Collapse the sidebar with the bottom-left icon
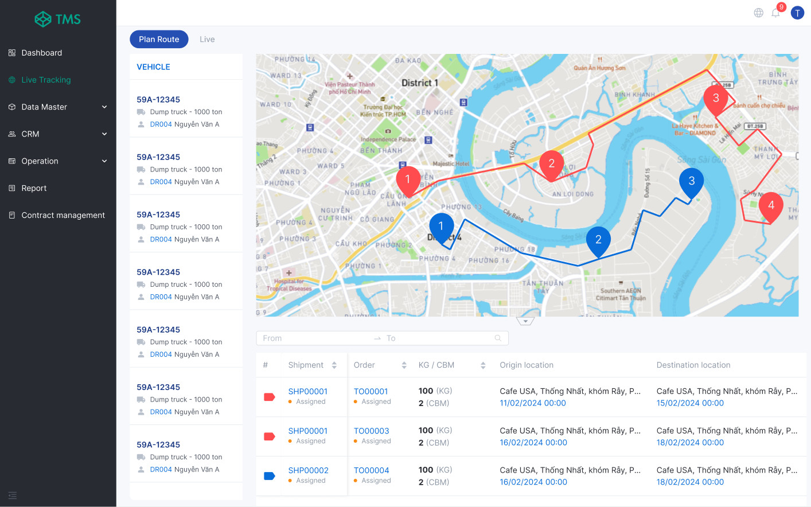Screen dimensions: 811x507 13,495
